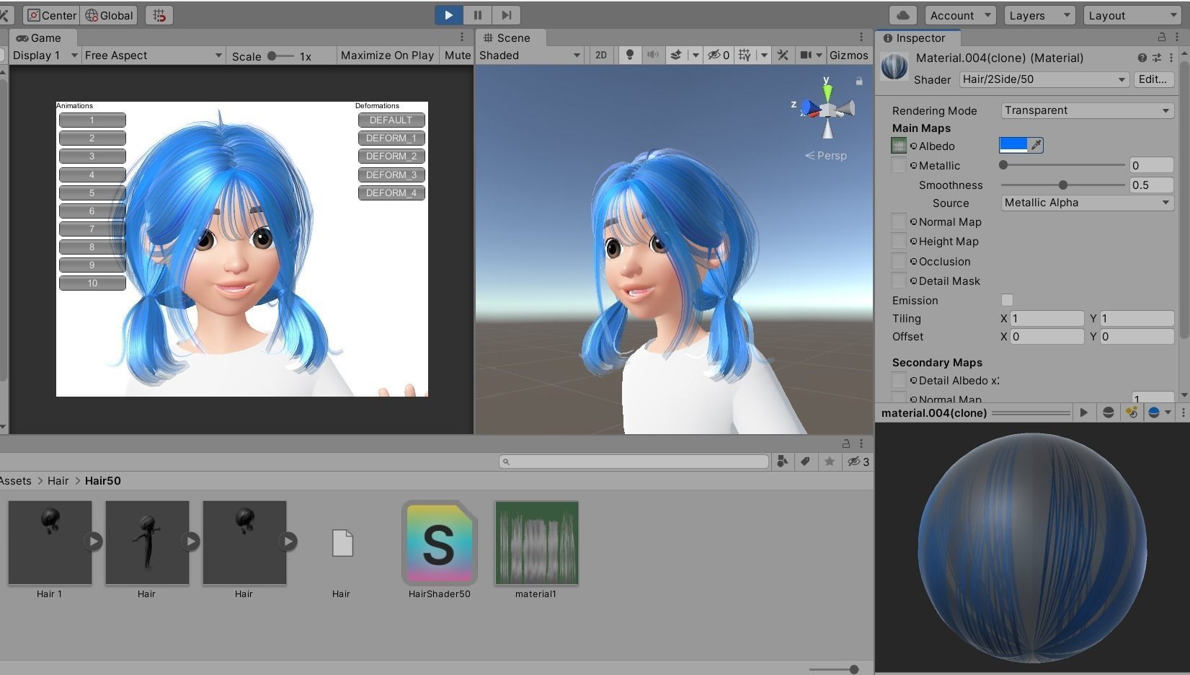Enable scene audio in the Scene view toolbar
The width and height of the screenshot is (1190, 675).
652,55
